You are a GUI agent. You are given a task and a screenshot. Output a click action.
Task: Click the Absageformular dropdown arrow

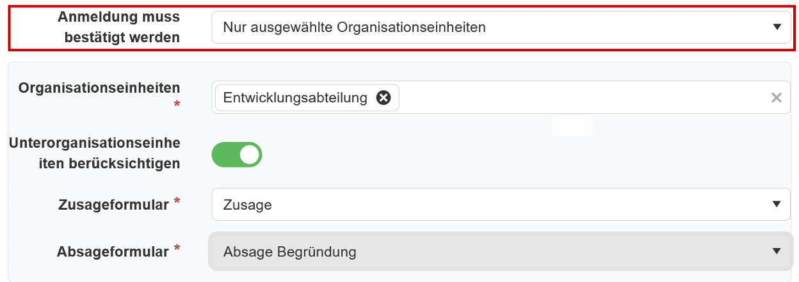[x=777, y=251]
